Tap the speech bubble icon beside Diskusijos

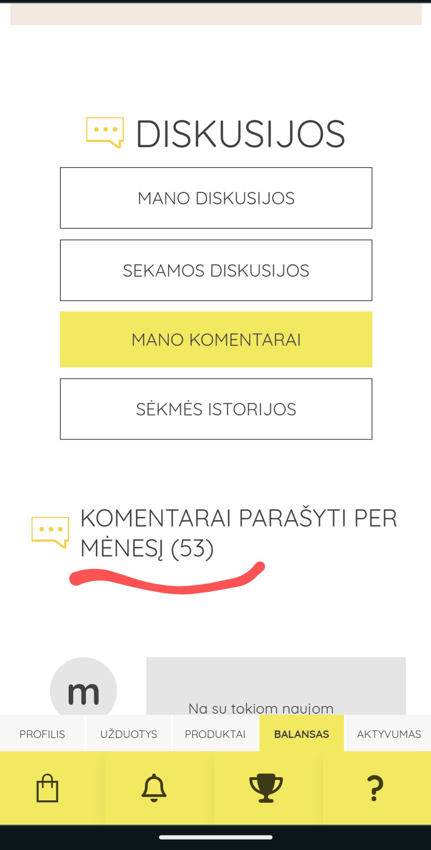coord(105,132)
